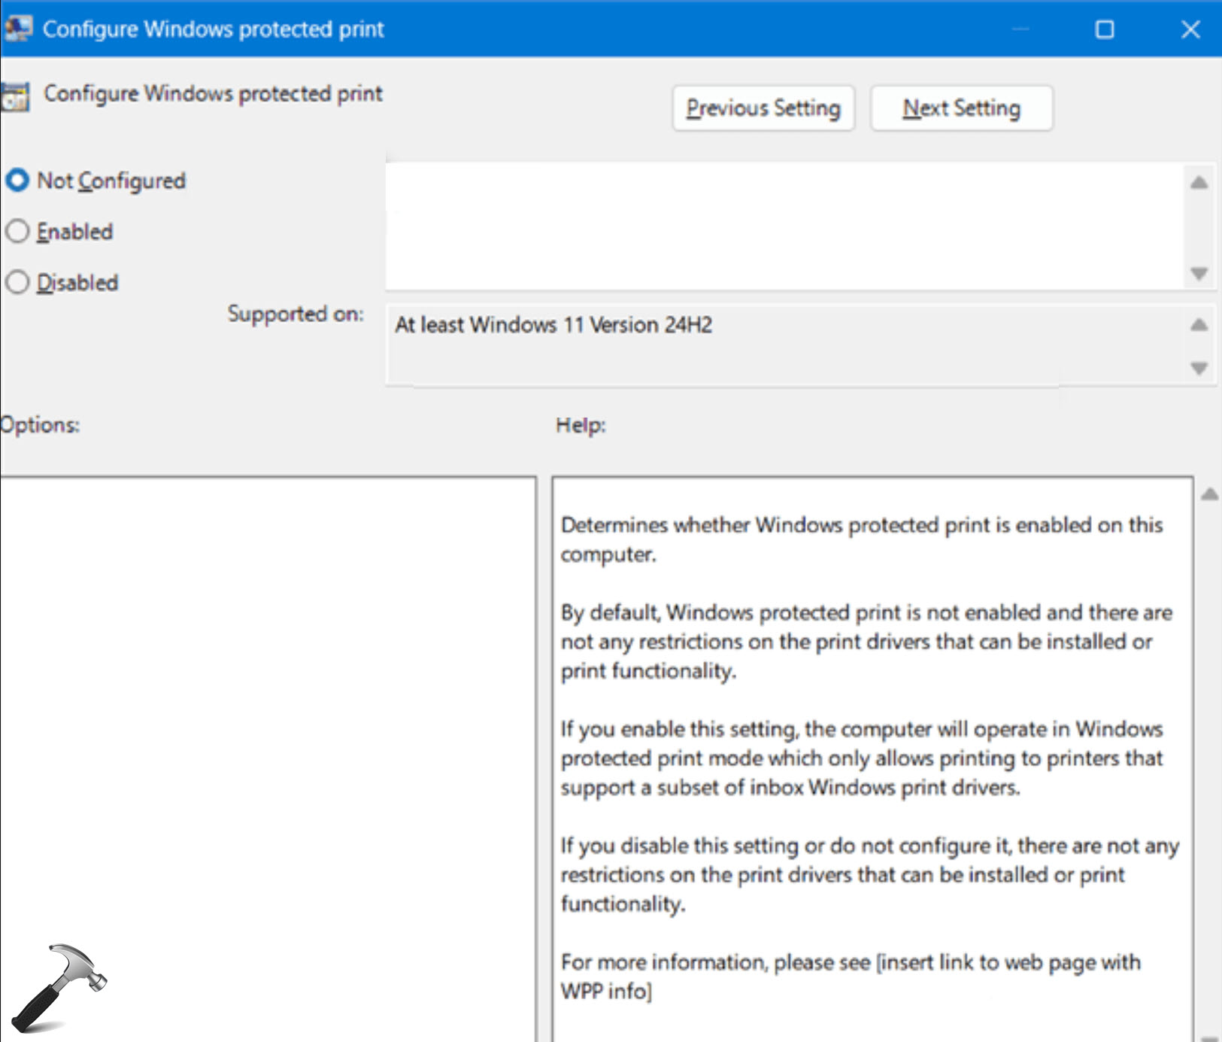The width and height of the screenshot is (1222, 1042).
Task: Click inside the empty Options panel
Action: pos(263,715)
